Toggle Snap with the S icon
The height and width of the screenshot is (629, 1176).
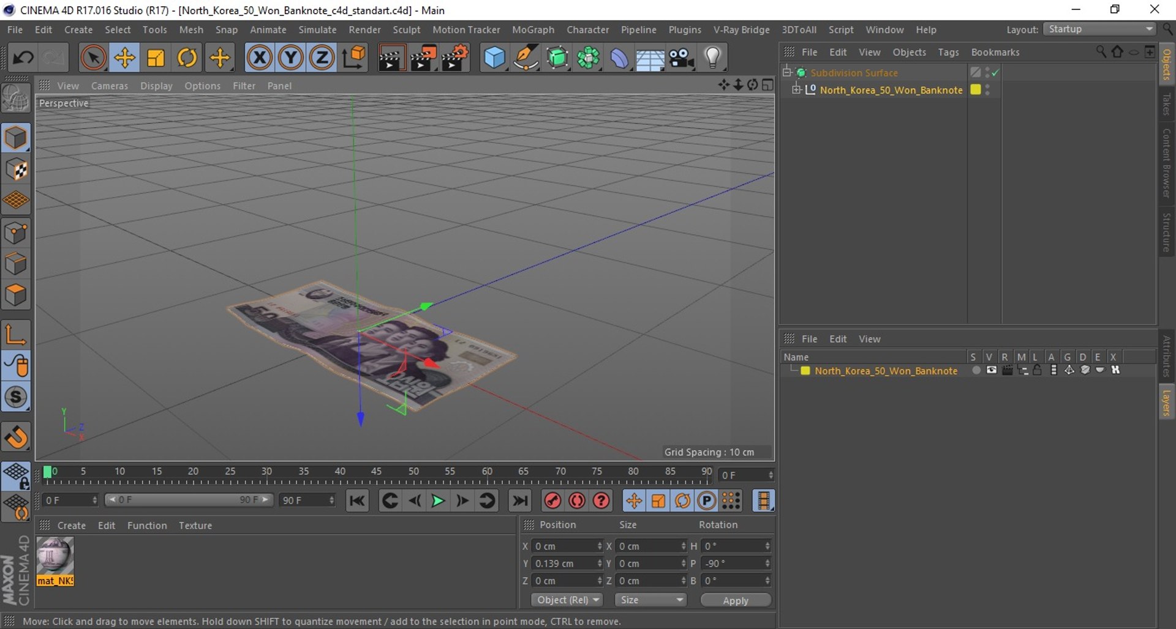pos(16,397)
